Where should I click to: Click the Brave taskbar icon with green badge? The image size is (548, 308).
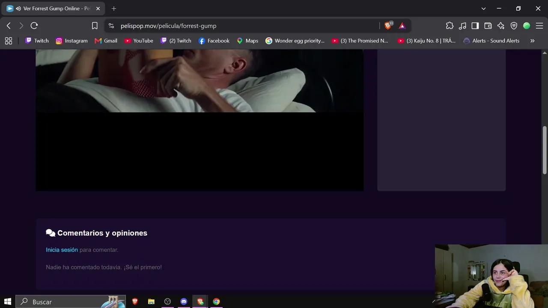(200, 302)
